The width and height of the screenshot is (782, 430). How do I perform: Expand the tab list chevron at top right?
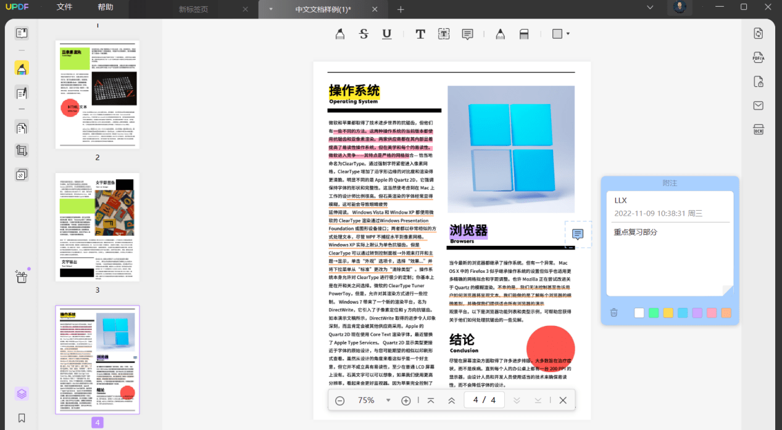(x=650, y=7)
